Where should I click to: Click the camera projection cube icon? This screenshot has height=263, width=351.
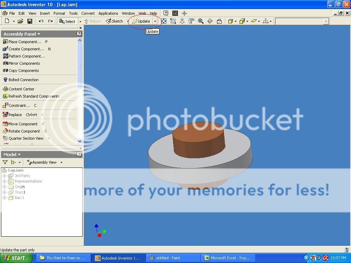pyautogui.click(x=242, y=21)
